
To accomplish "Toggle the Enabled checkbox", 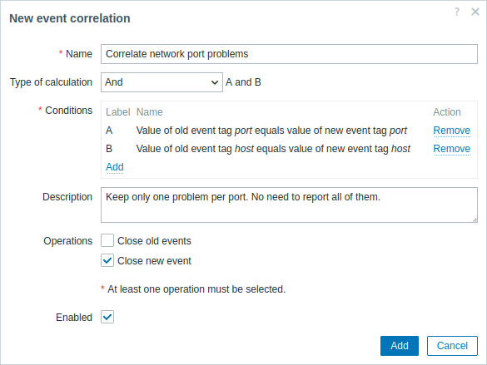I will coord(107,317).
